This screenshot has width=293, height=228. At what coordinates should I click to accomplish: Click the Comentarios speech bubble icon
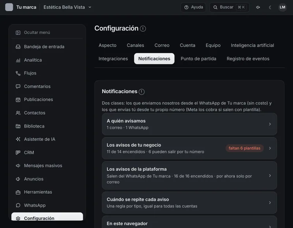tap(18, 87)
